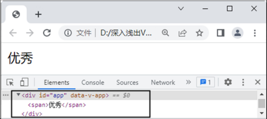Screen dimensions: 267x119
Task: Click the scrollbar up arrow
Action: [261, 94]
